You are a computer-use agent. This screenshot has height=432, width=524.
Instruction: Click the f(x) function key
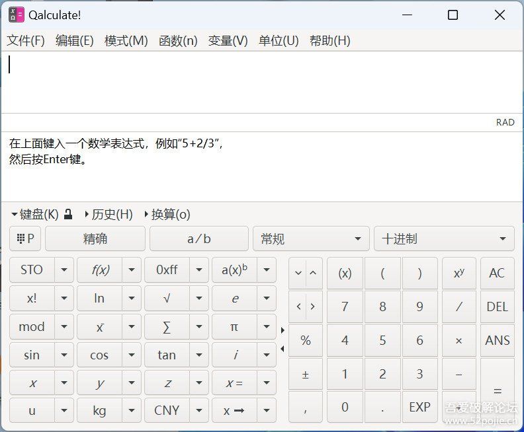click(x=99, y=270)
